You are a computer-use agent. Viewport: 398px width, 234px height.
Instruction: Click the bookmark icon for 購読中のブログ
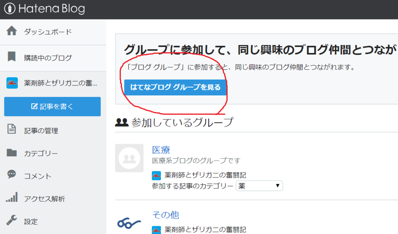12,57
